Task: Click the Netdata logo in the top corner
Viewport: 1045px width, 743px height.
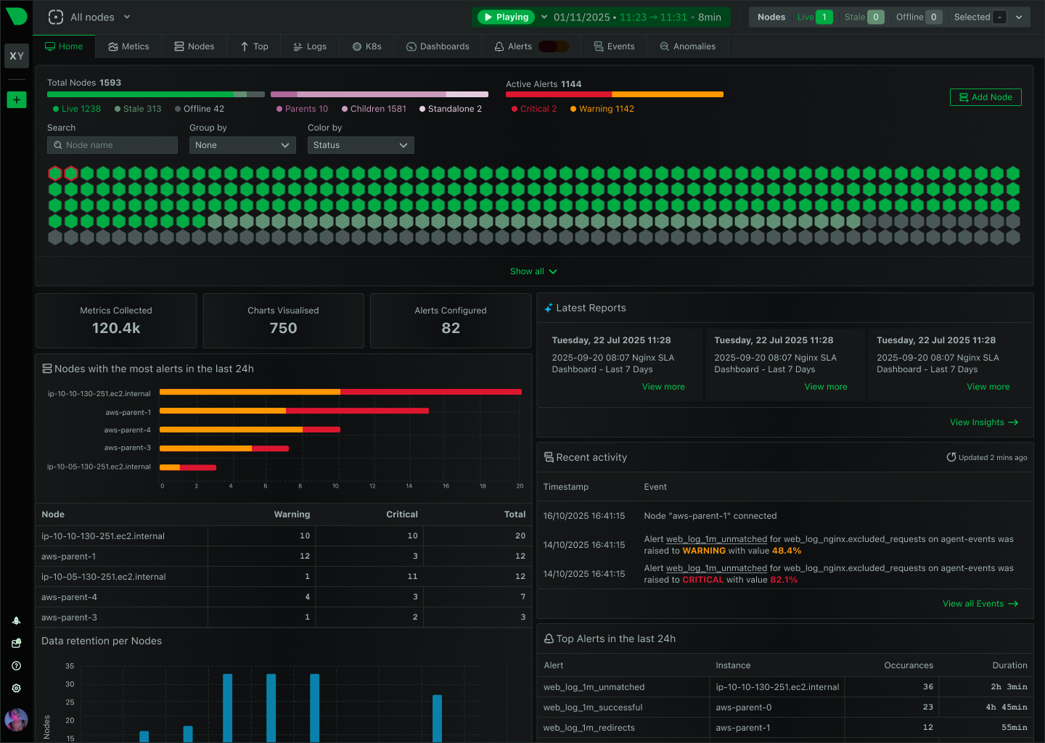Action: (x=16, y=16)
